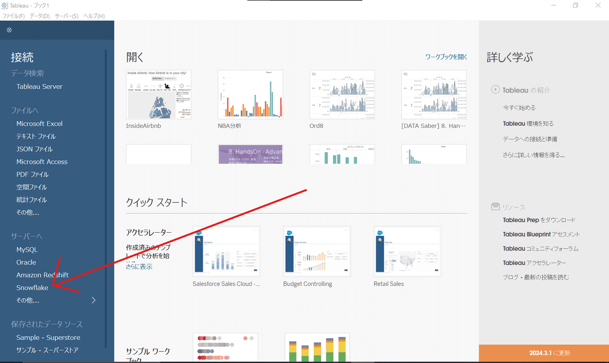Image resolution: width=609 pixels, height=363 pixels.
Task: Click the Tableau logo icon in sidebar header
Action: (9, 30)
